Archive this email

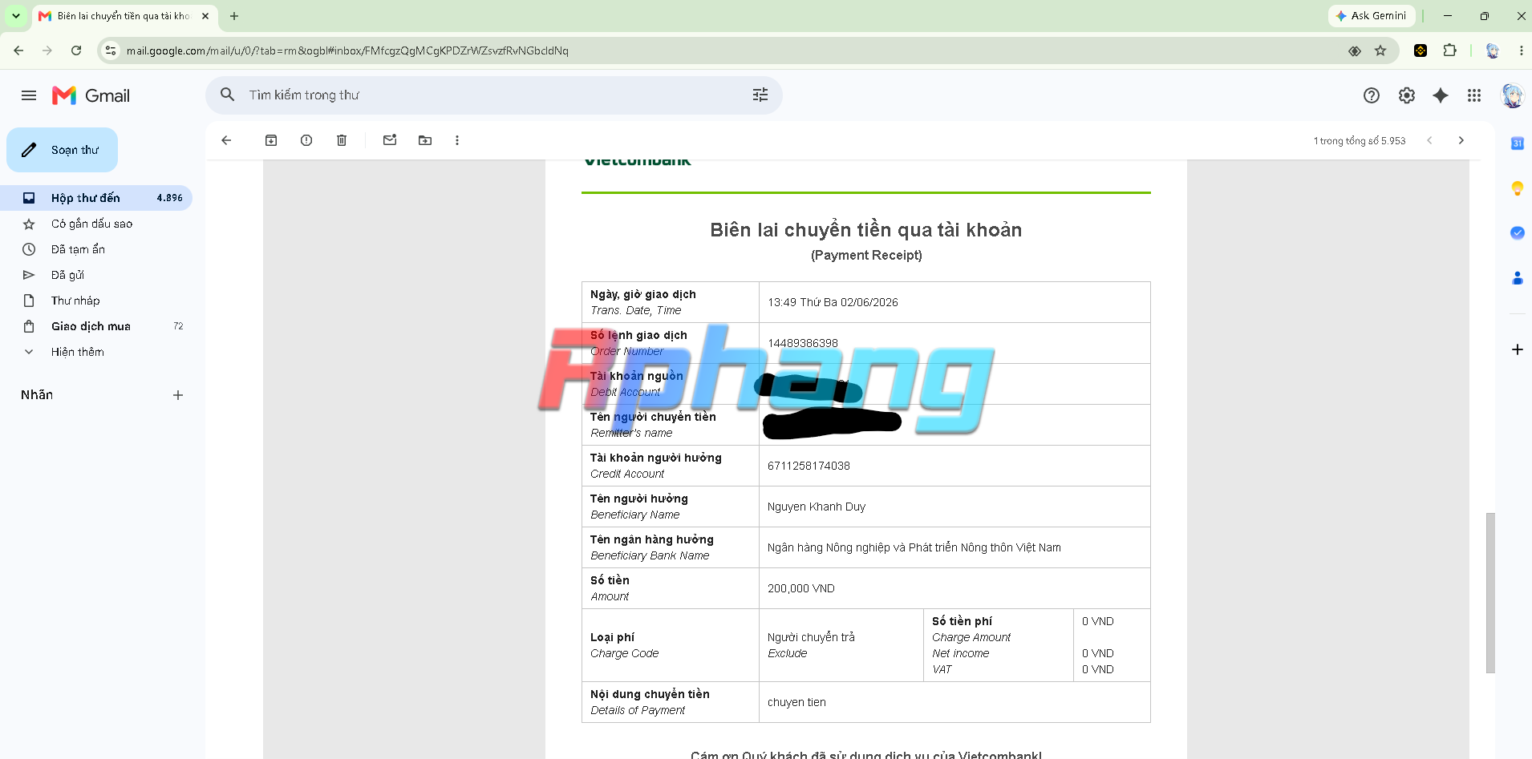(x=271, y=140)
